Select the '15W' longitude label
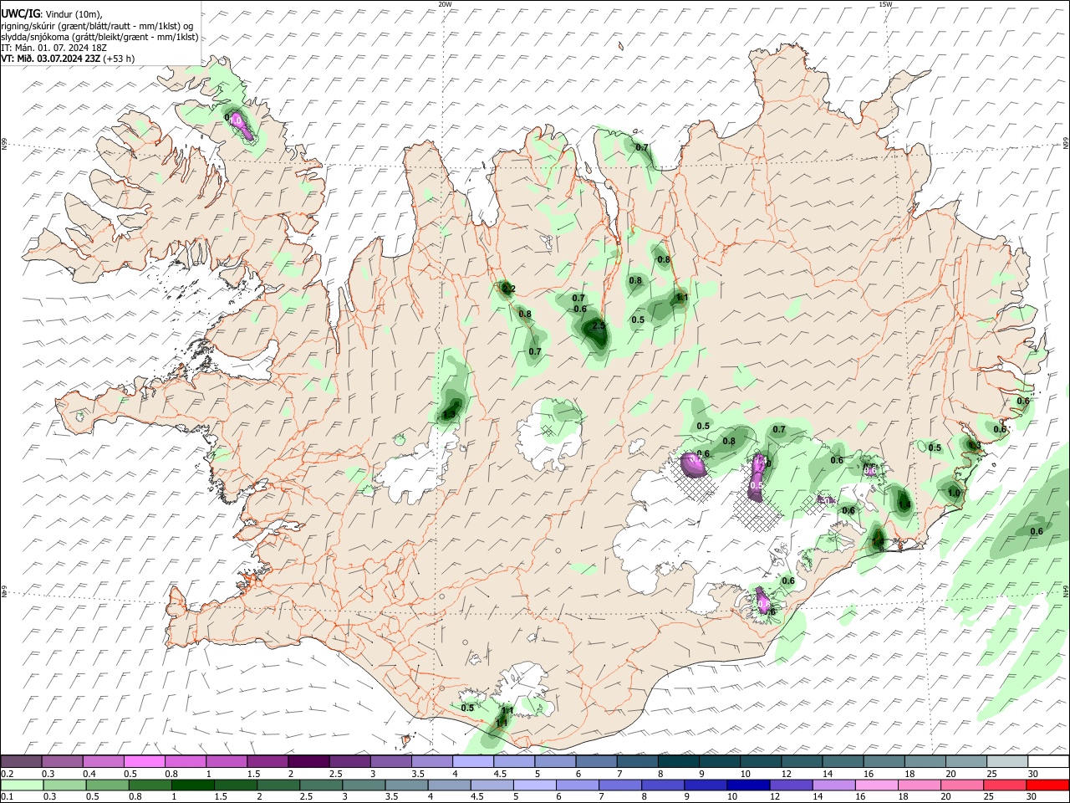The image size is (1070, 803). [x=885, y=4]
